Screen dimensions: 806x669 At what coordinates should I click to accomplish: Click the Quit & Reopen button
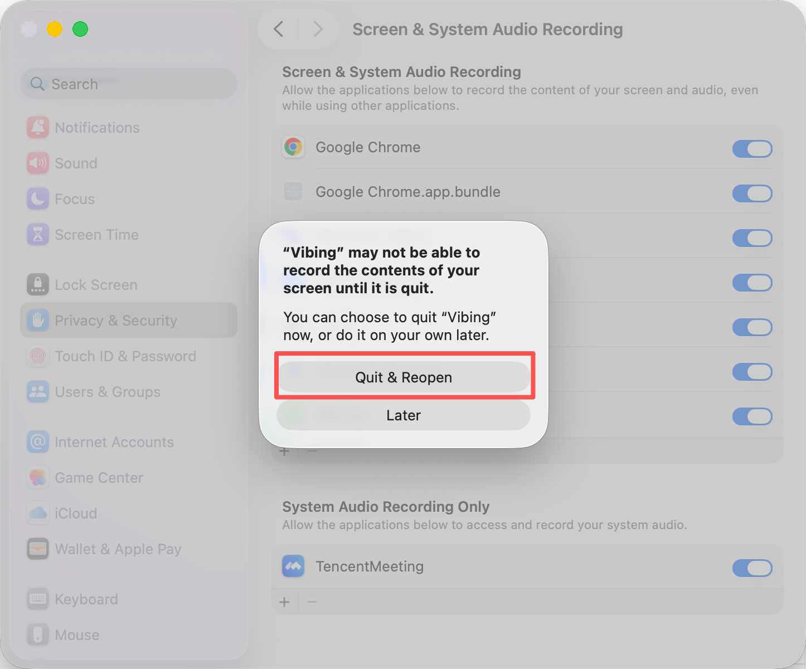pos(404,377)
